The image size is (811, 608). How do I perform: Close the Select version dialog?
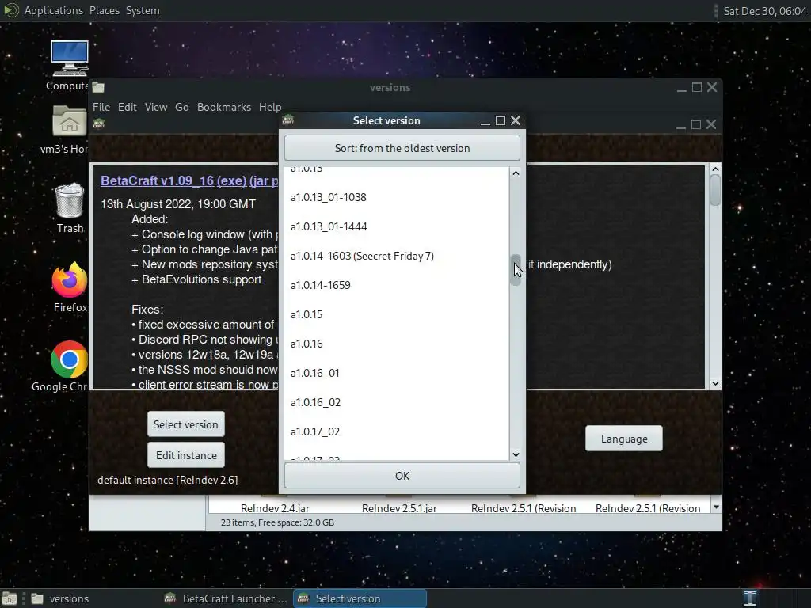pos(516,120)
